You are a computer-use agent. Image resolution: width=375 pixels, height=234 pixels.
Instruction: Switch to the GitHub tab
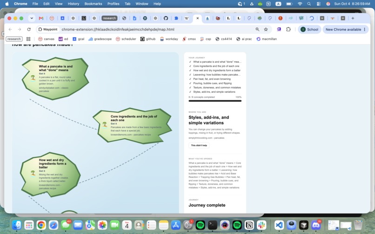coord(166,18)
